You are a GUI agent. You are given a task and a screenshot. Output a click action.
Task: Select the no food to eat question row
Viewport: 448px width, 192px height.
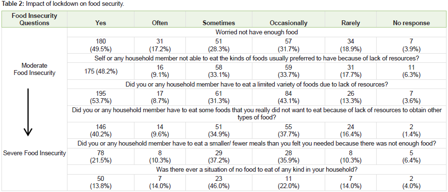pos(256,170)
